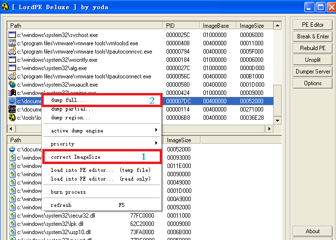Click the DLL icon in the 00092000 row

(x=13, y=207)
